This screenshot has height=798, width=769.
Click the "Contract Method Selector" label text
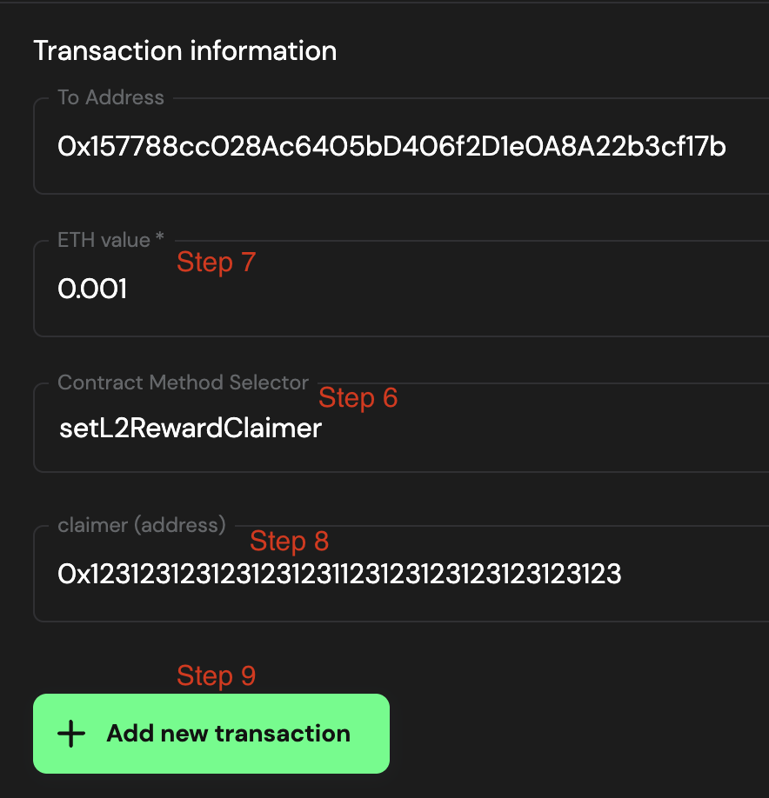point(183,382)
